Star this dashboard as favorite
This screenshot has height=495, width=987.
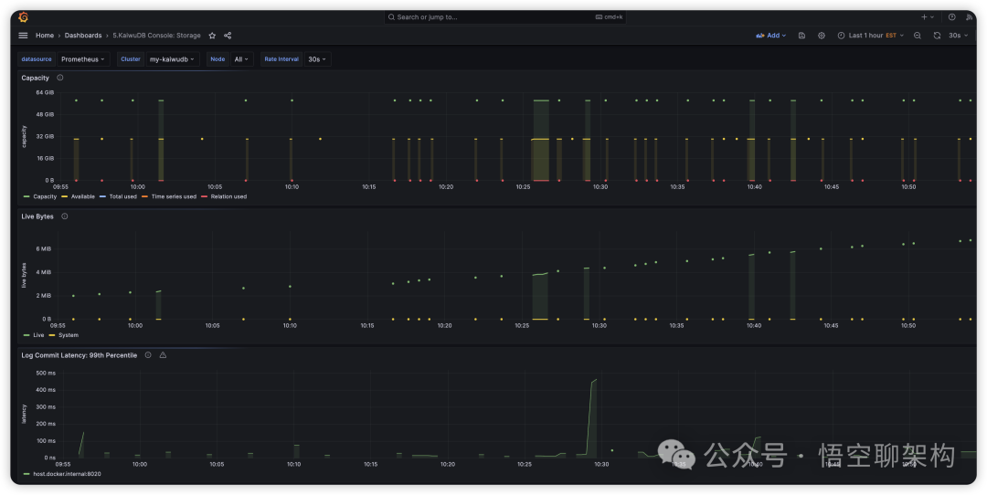coord(212,36)
